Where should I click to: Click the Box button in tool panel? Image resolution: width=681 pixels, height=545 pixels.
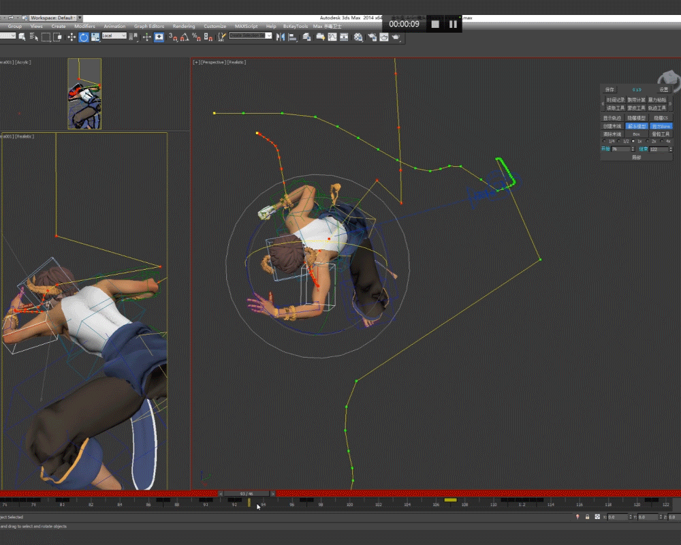(x=637, y=134)
